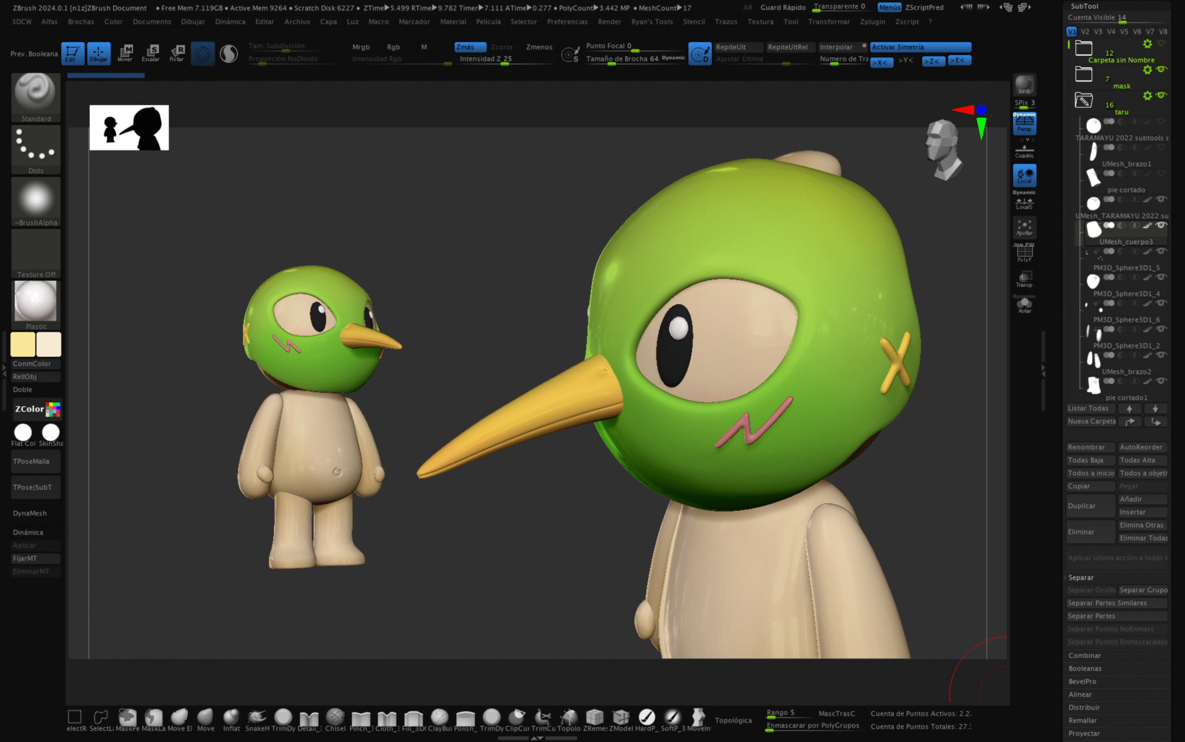1185x742 pixels.
Task: Select the TrimCurve brush
Action: point(543,720)
